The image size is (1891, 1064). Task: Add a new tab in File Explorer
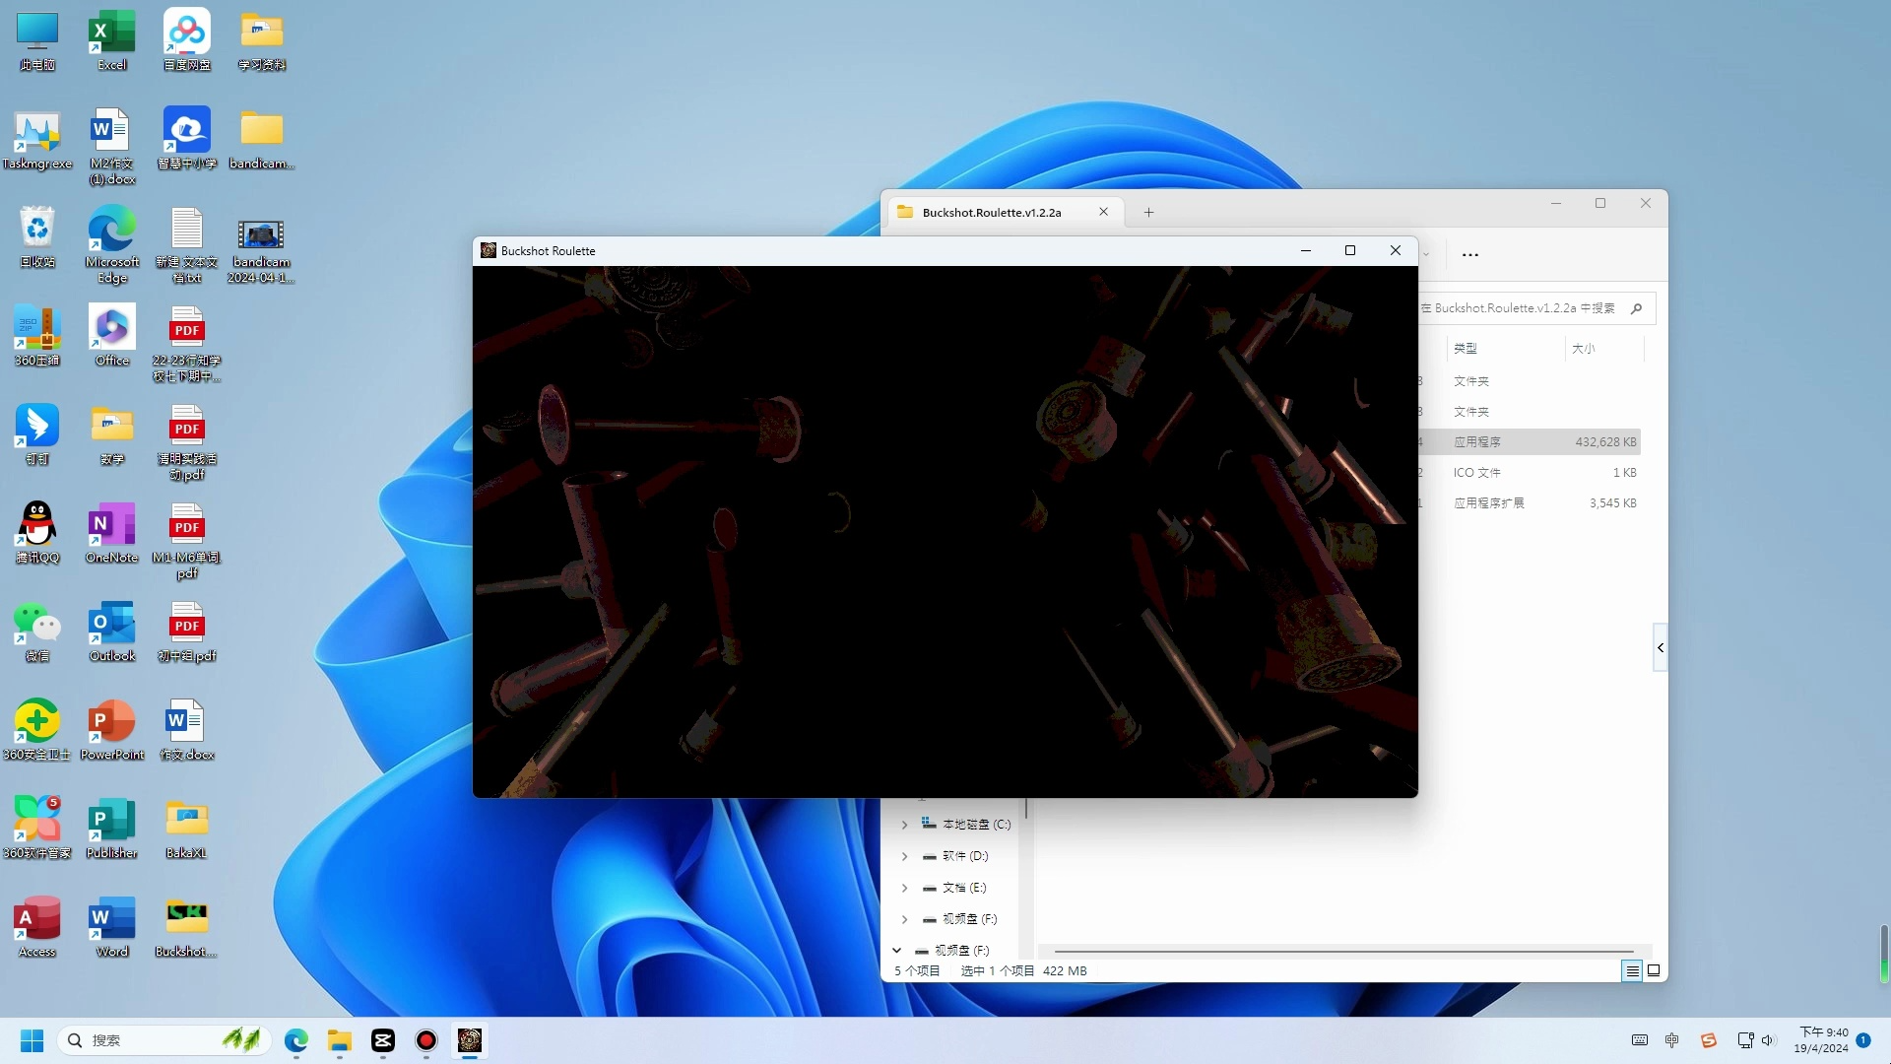1148,212
